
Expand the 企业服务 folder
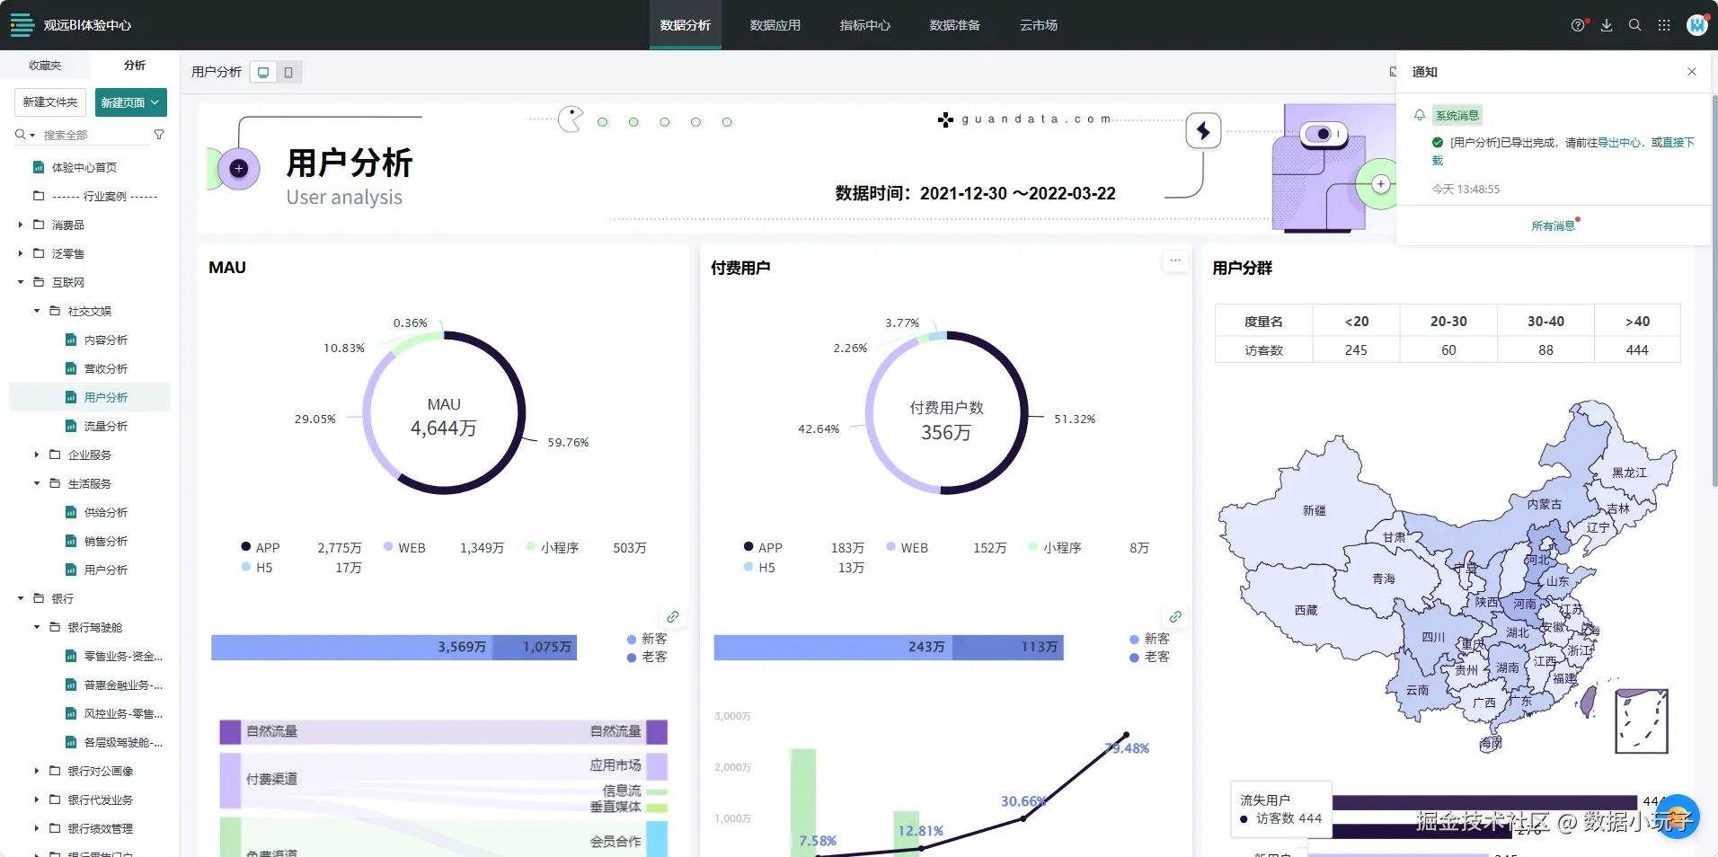pyautogui.click(x=37, y=455)
